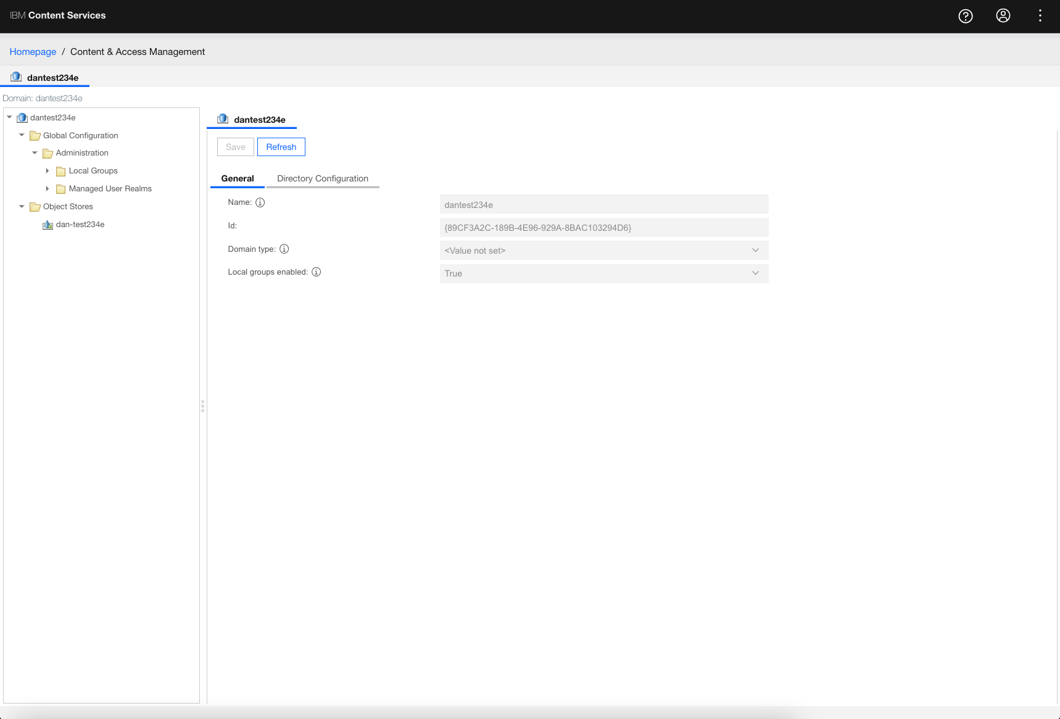Click Content & Access Management breadcrumb text
Screen dimensions: 1060x719
click(x=138, y=52)
